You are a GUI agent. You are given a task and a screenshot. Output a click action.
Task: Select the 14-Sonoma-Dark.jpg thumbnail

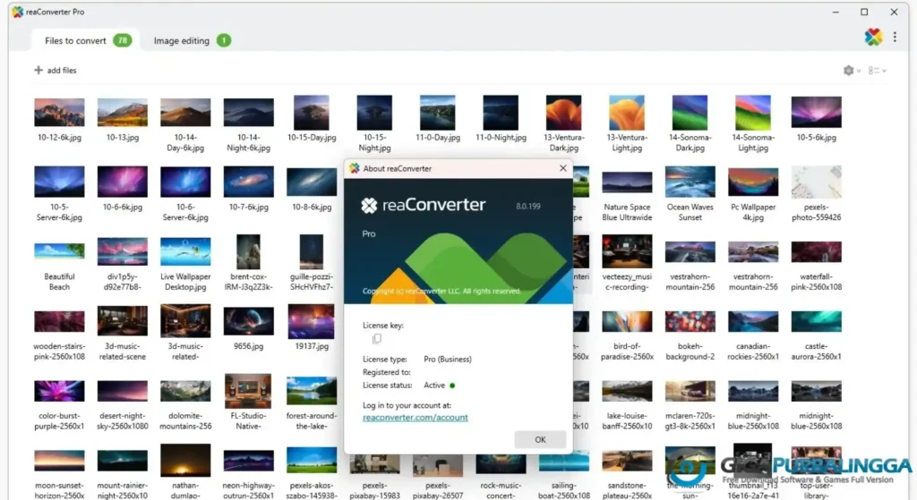pos(690,112)
